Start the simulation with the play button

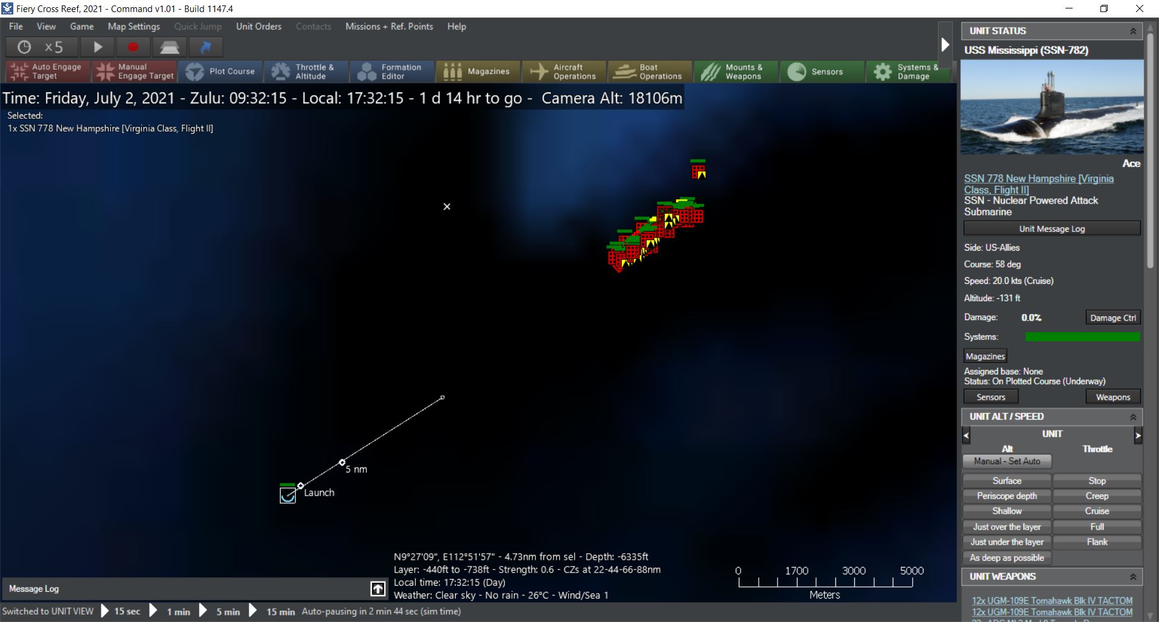(98, 47)
